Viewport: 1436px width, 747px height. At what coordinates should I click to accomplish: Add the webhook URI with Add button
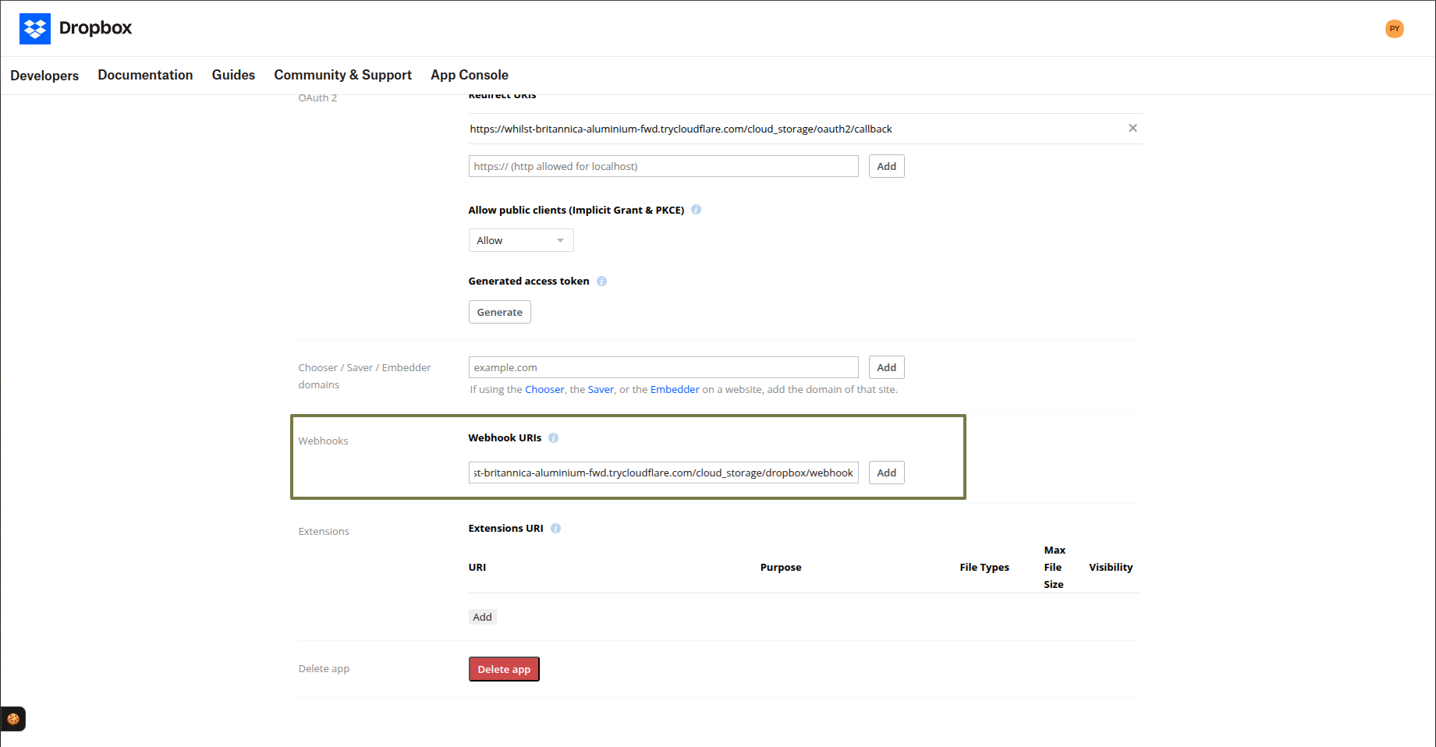click(886, 473)
